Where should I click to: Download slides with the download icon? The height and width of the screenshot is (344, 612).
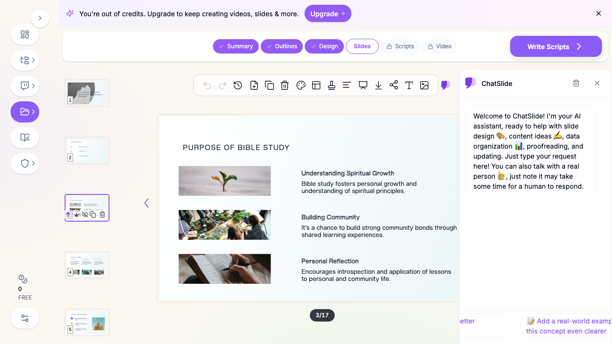(x=378, y=86)
